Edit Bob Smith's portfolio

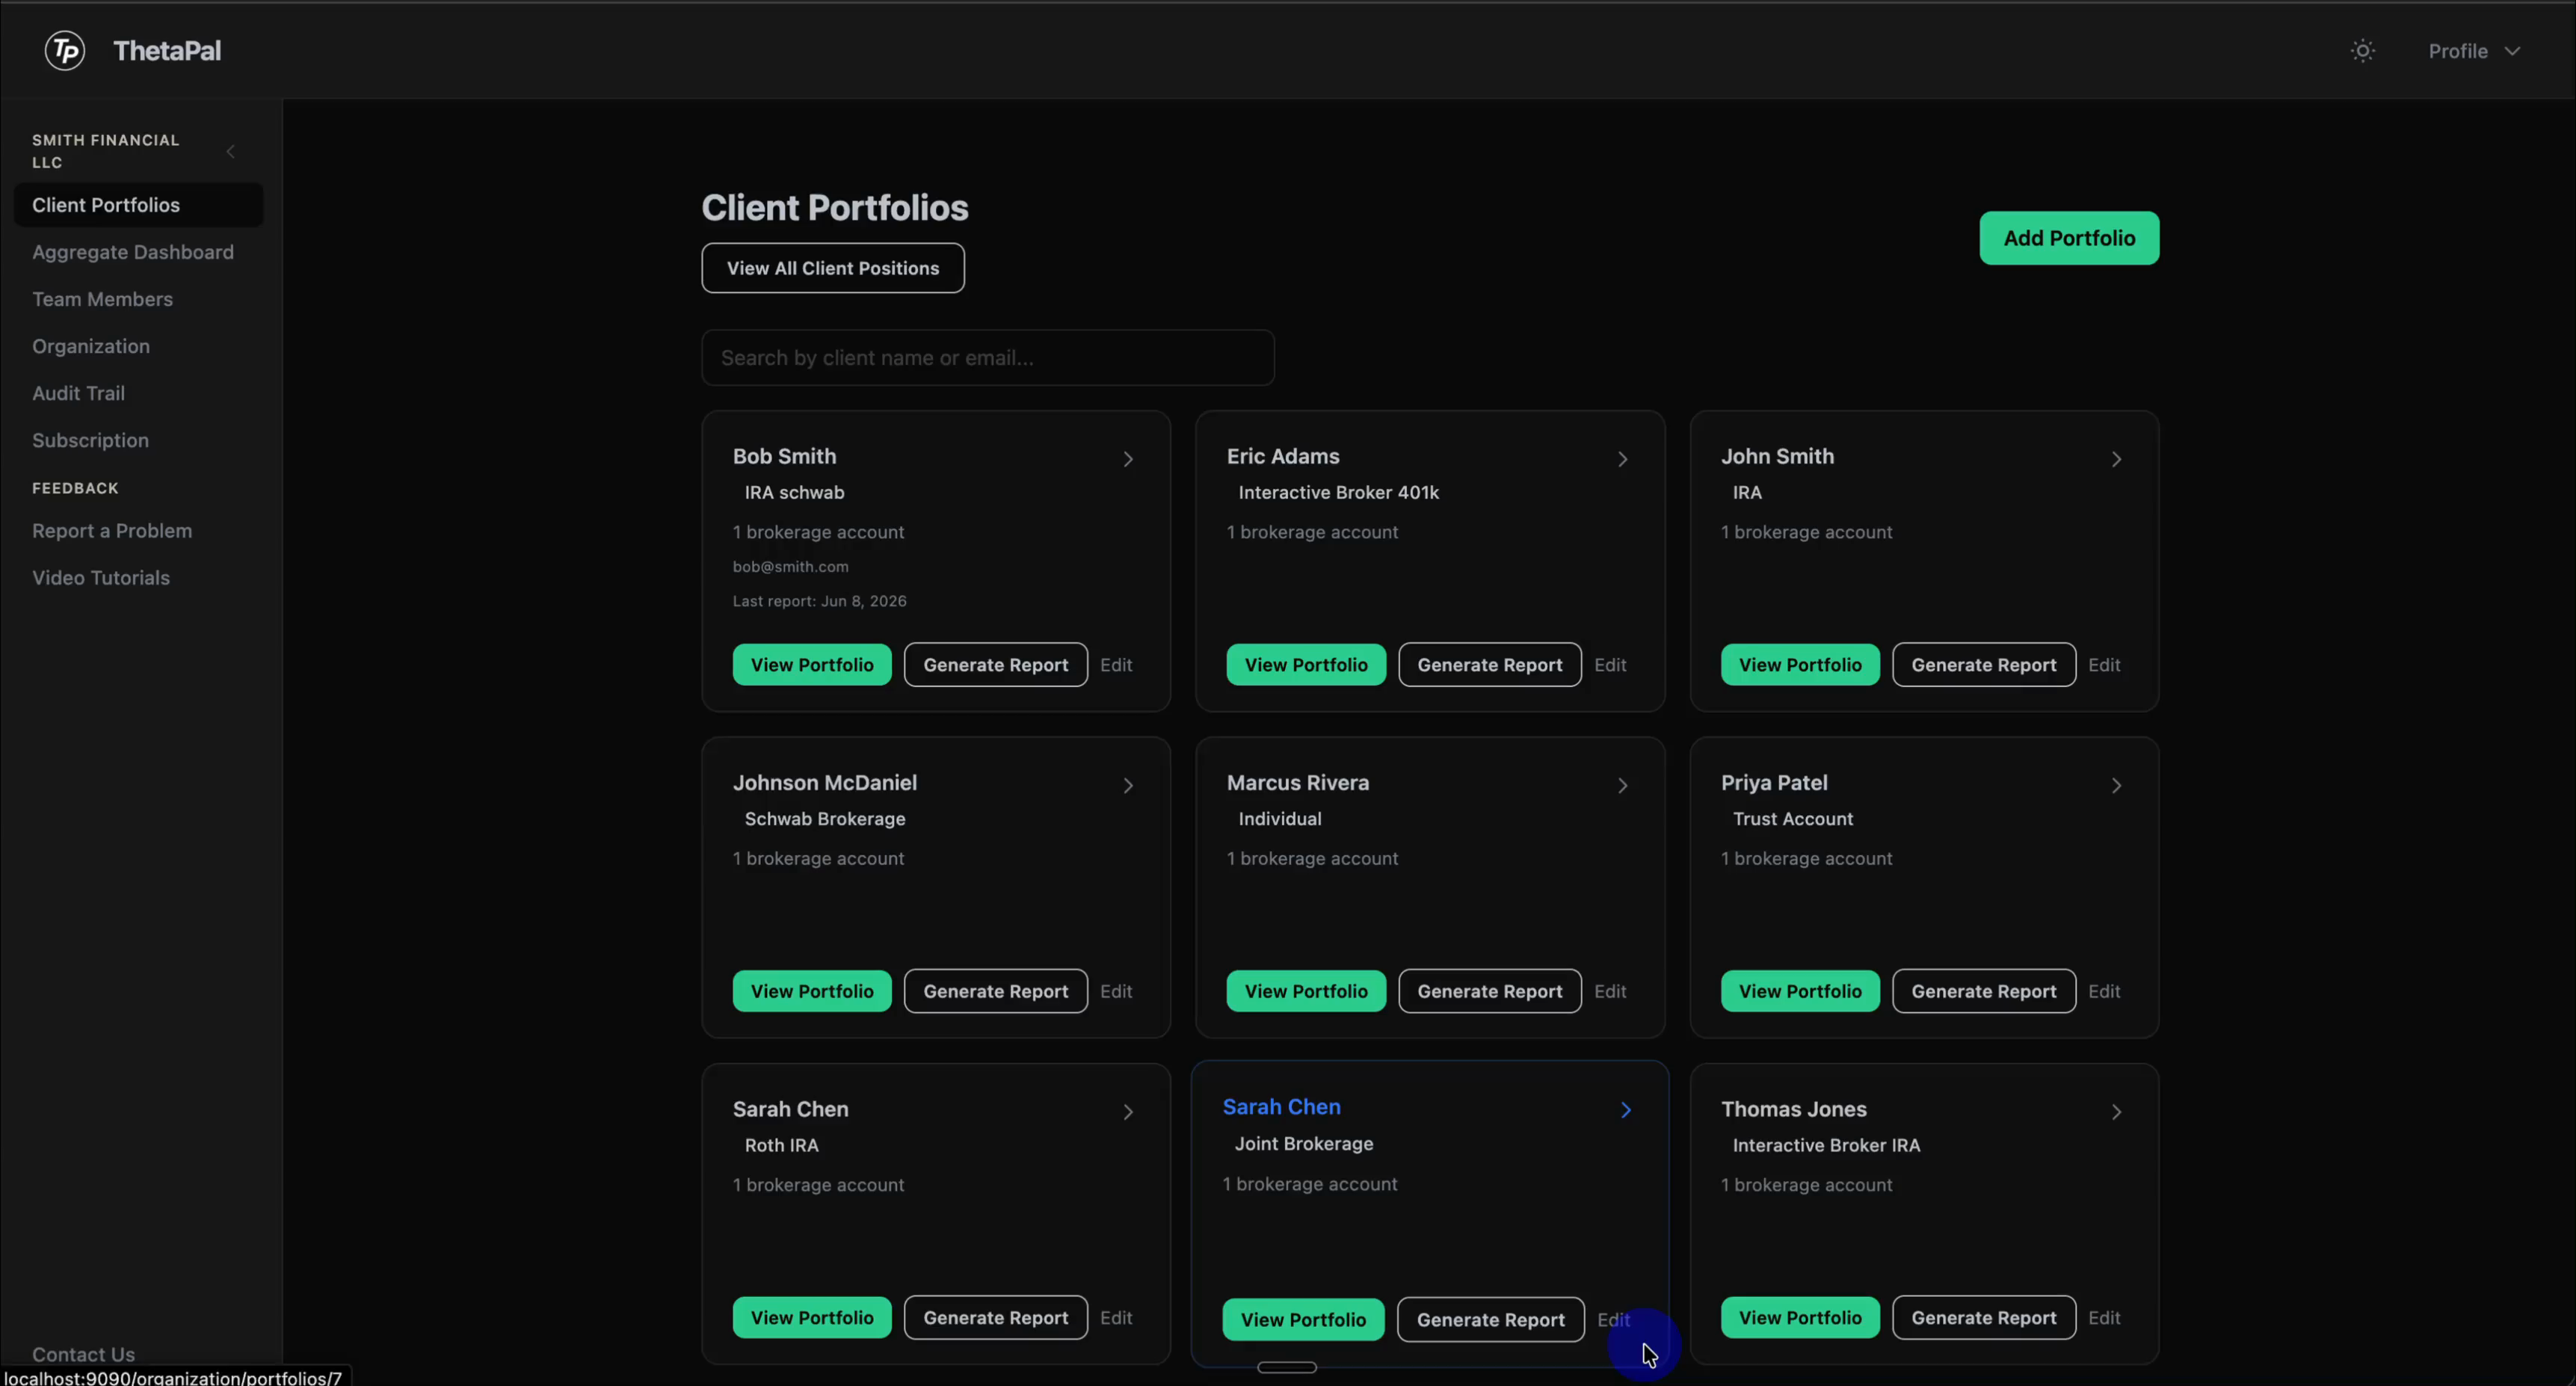[x=1116, y=665]
